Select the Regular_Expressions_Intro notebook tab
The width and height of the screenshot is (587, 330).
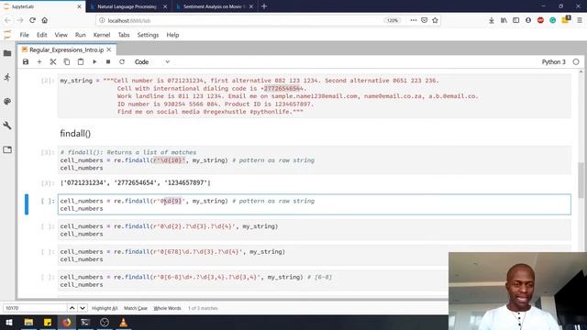[x=67, y=49]
